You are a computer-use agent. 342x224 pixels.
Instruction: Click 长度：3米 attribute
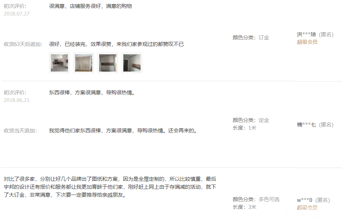point(245,207)
